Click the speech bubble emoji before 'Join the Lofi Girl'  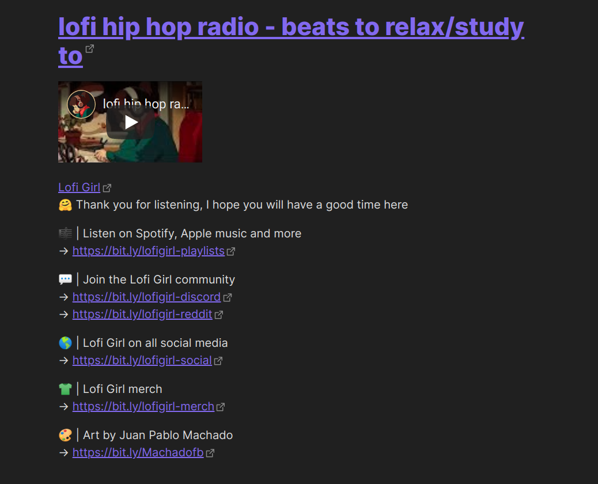65,279
